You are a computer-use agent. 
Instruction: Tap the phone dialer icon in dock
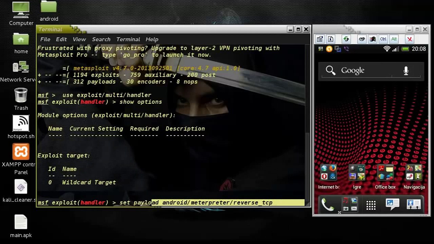[x=328, y=205]
